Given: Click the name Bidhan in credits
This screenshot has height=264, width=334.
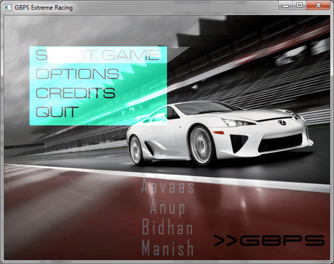Looking at the screenshot, I should pyautogui.click(x=168, y=227).
